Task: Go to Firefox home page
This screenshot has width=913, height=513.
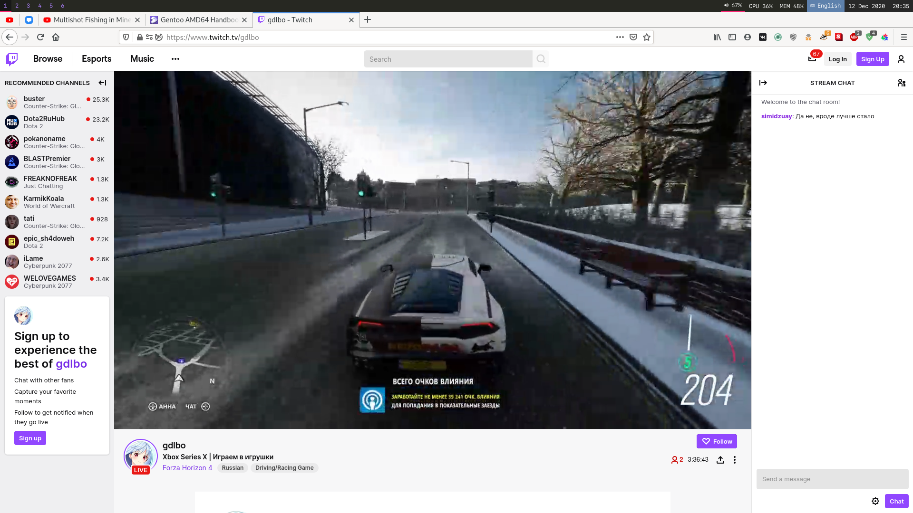Action: coord(56,37)
